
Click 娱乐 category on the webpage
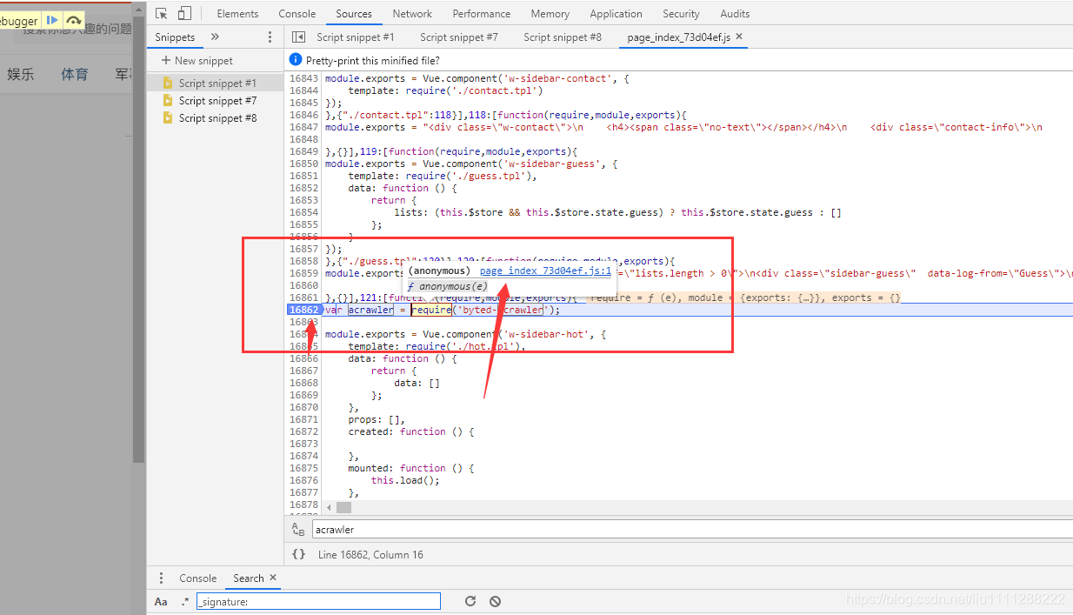(x=20, y=75)
